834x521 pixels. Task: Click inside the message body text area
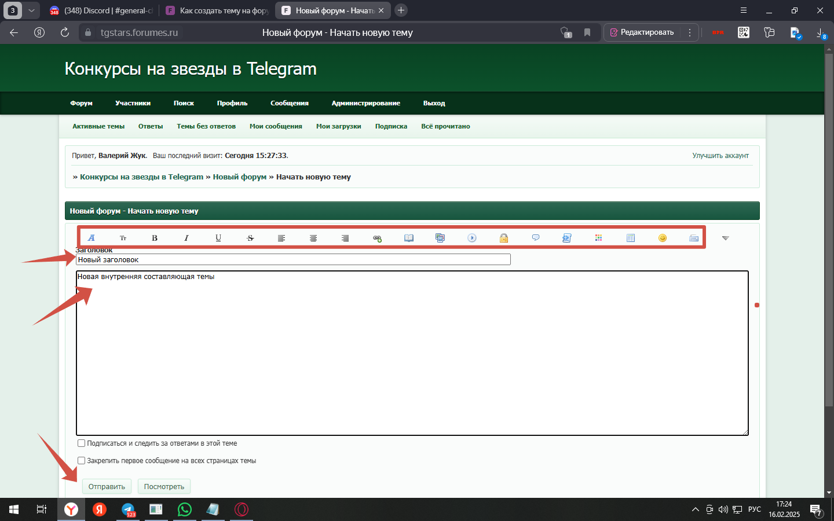pos(412,353)
